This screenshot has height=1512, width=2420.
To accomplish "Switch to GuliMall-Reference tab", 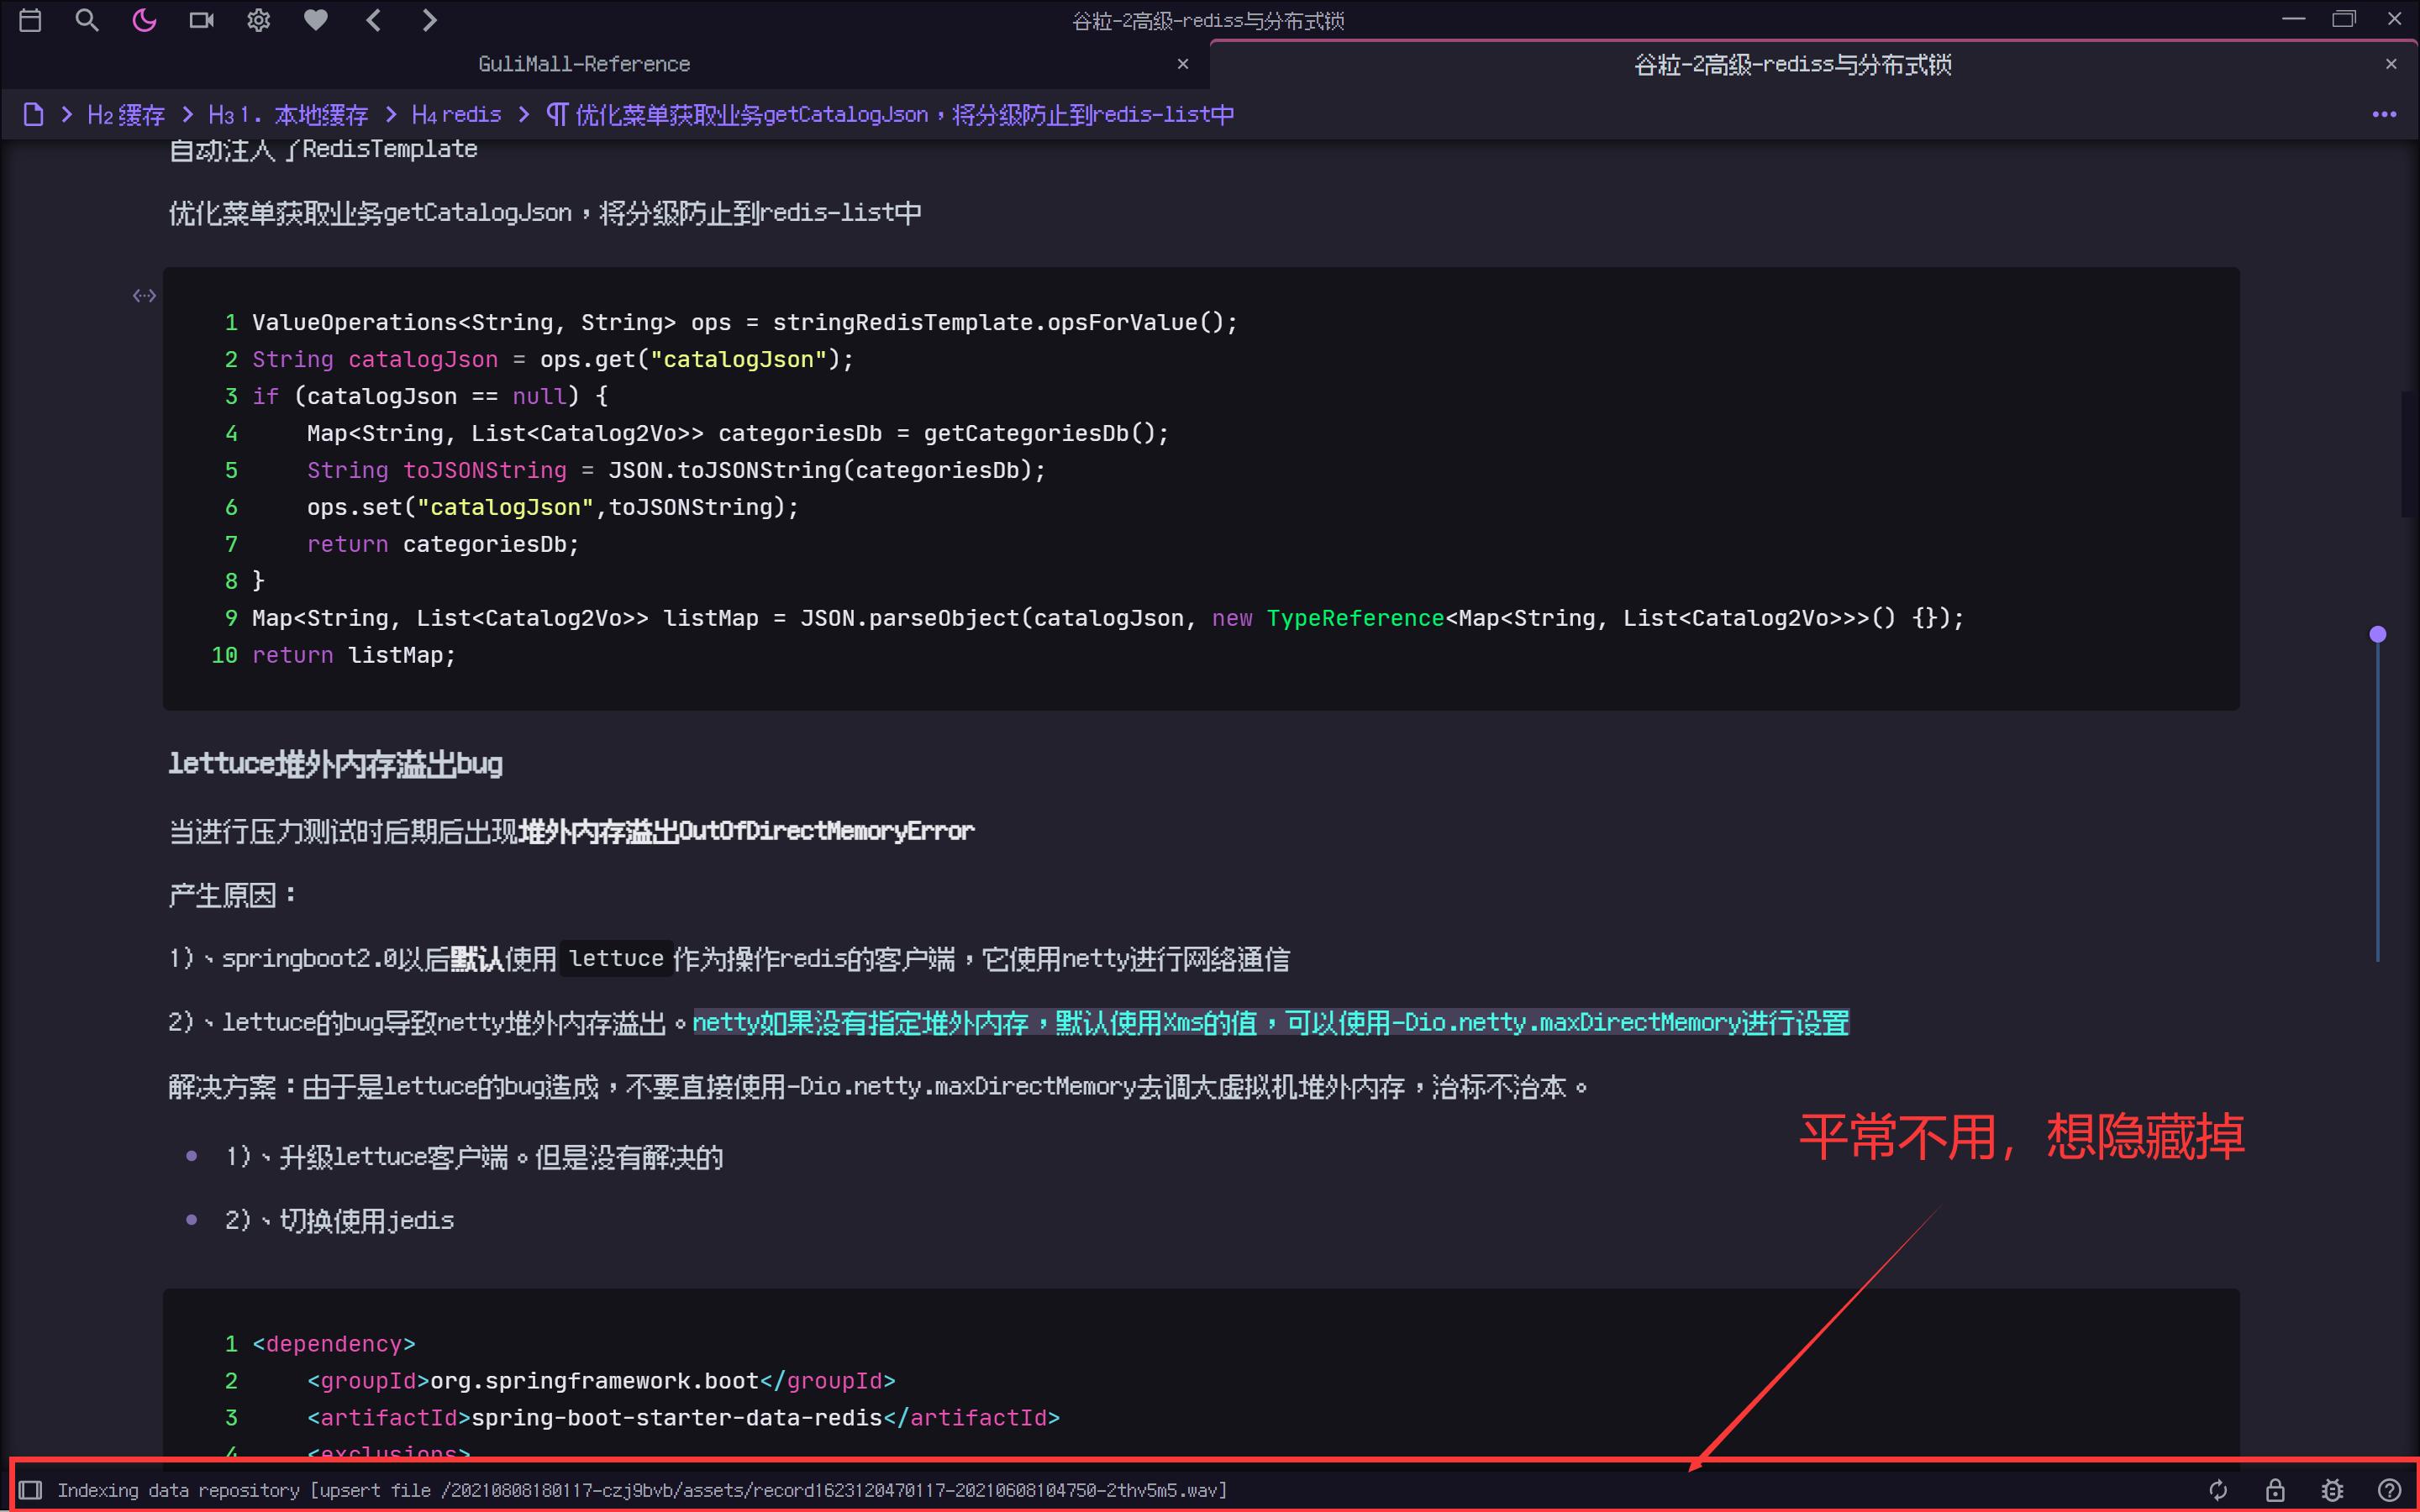I will point(584,64).
